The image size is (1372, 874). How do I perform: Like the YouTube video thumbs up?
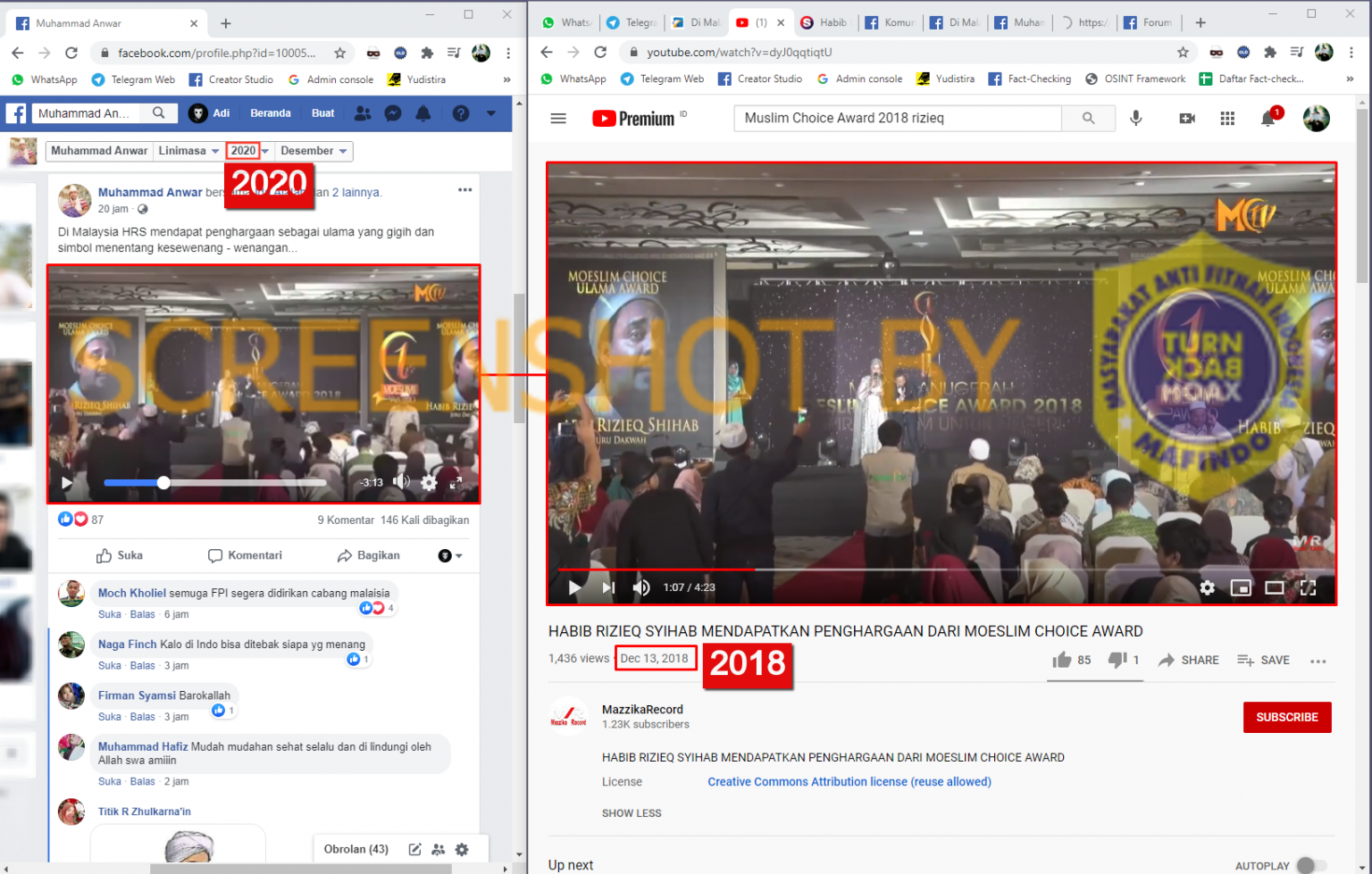pyautogui.click(x=1062, y=660)
